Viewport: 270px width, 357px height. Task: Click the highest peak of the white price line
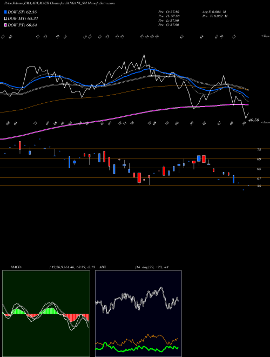(144, 55)
